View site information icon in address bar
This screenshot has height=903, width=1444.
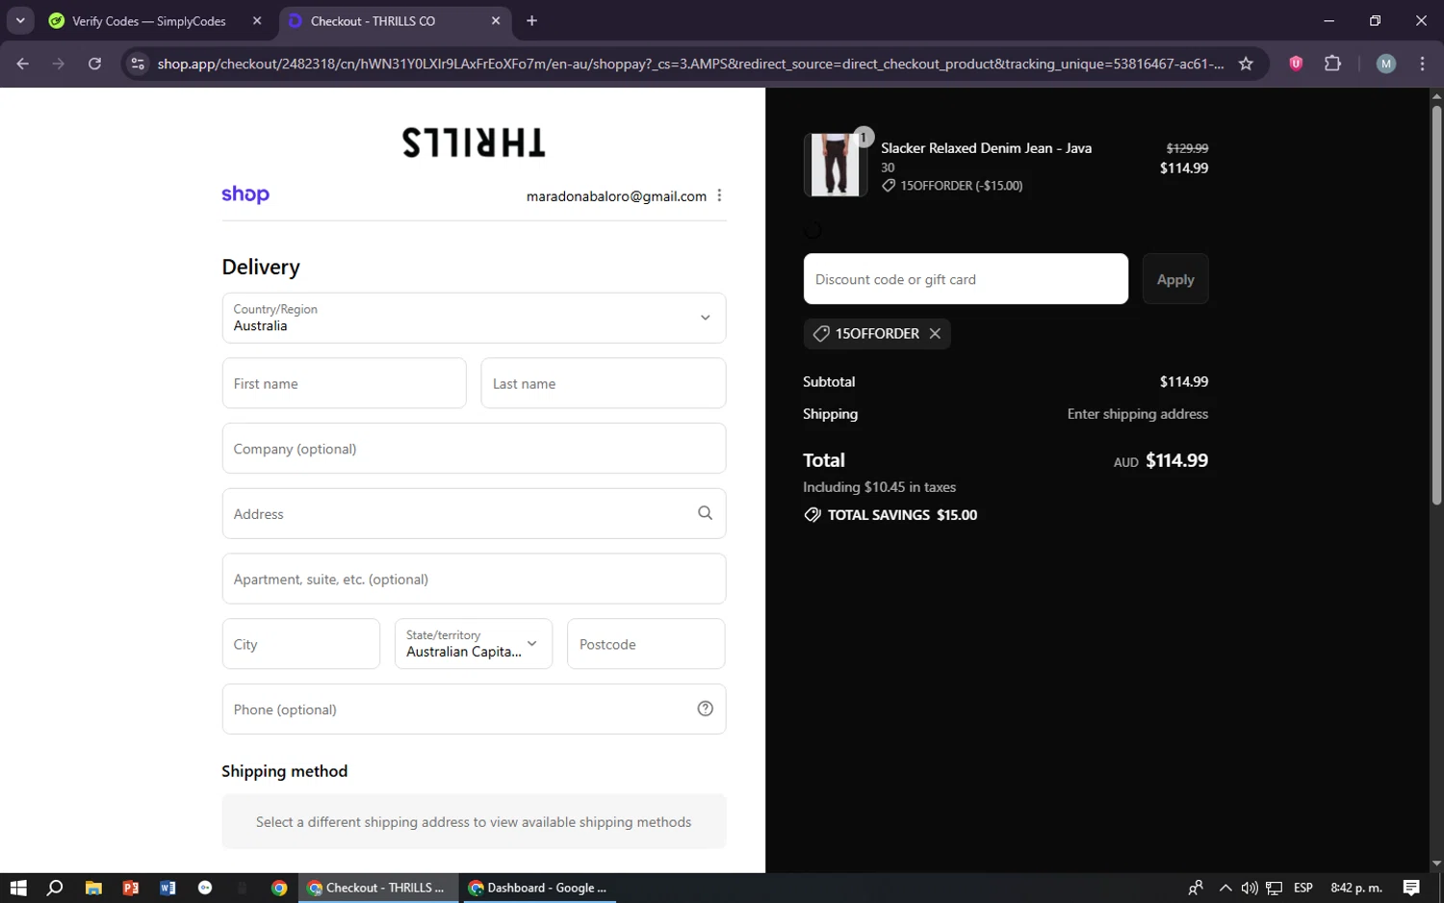click(138, 64)
